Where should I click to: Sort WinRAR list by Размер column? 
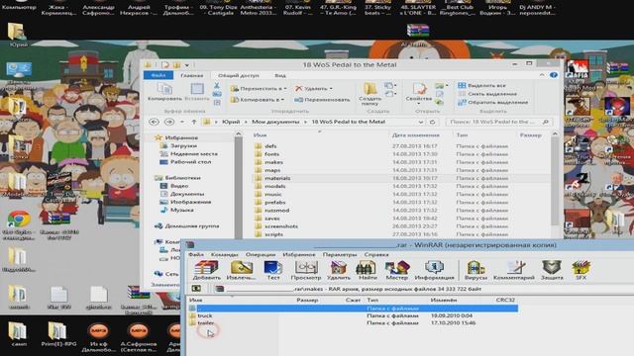pyautogui.click(x=307, y=300)
